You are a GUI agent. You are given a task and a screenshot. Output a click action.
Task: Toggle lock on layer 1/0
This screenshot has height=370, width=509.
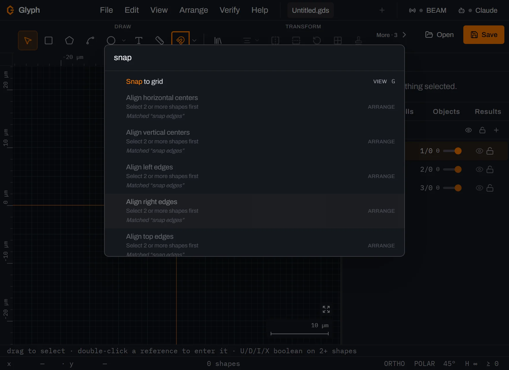[490, 151]
